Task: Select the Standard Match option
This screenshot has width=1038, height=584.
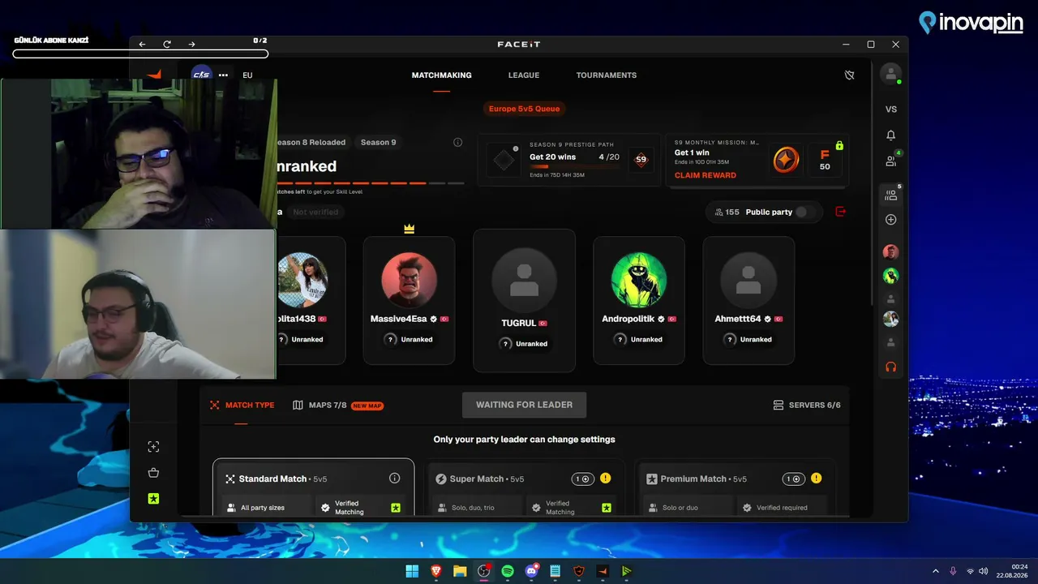Action: [313, 487]
